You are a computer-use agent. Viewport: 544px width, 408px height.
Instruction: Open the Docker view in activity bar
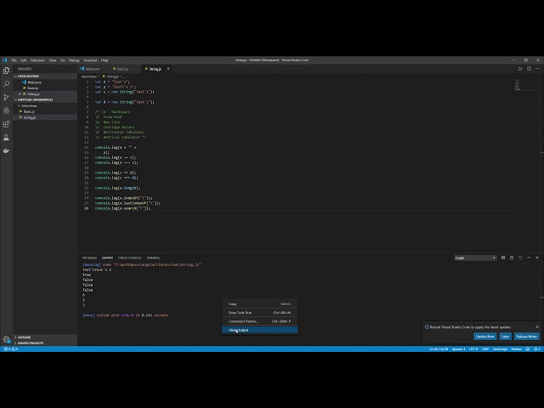coord(6,150)
